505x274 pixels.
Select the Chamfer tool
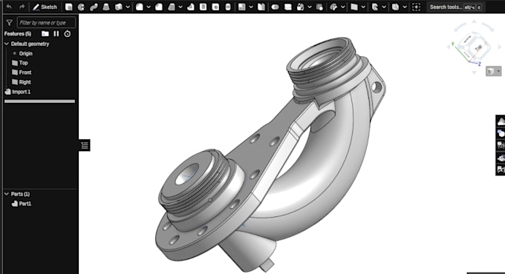159,7
